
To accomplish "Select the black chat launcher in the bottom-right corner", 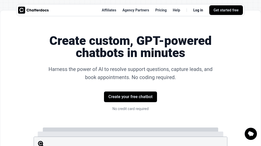I will point(251,134).
